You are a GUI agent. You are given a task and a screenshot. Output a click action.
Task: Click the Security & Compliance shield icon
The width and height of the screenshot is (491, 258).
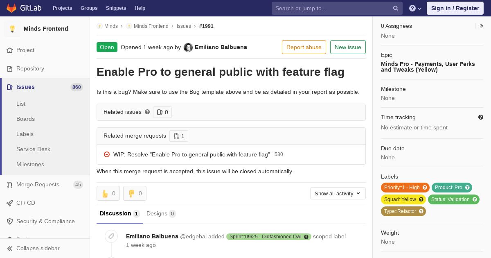point(10,221)
